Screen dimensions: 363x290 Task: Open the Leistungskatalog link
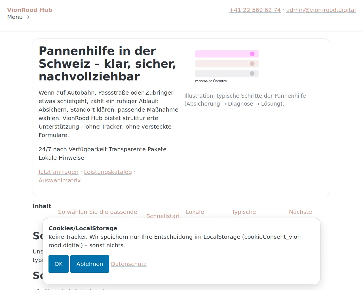coord(108,172)
